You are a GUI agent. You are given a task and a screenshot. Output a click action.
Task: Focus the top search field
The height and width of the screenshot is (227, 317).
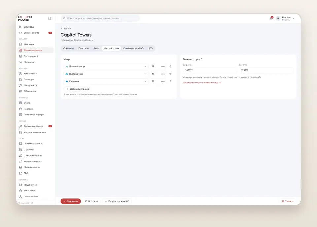tap(100, 18)
